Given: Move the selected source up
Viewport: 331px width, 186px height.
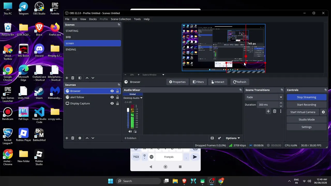Looking at the screenshot, I should 87,138.
